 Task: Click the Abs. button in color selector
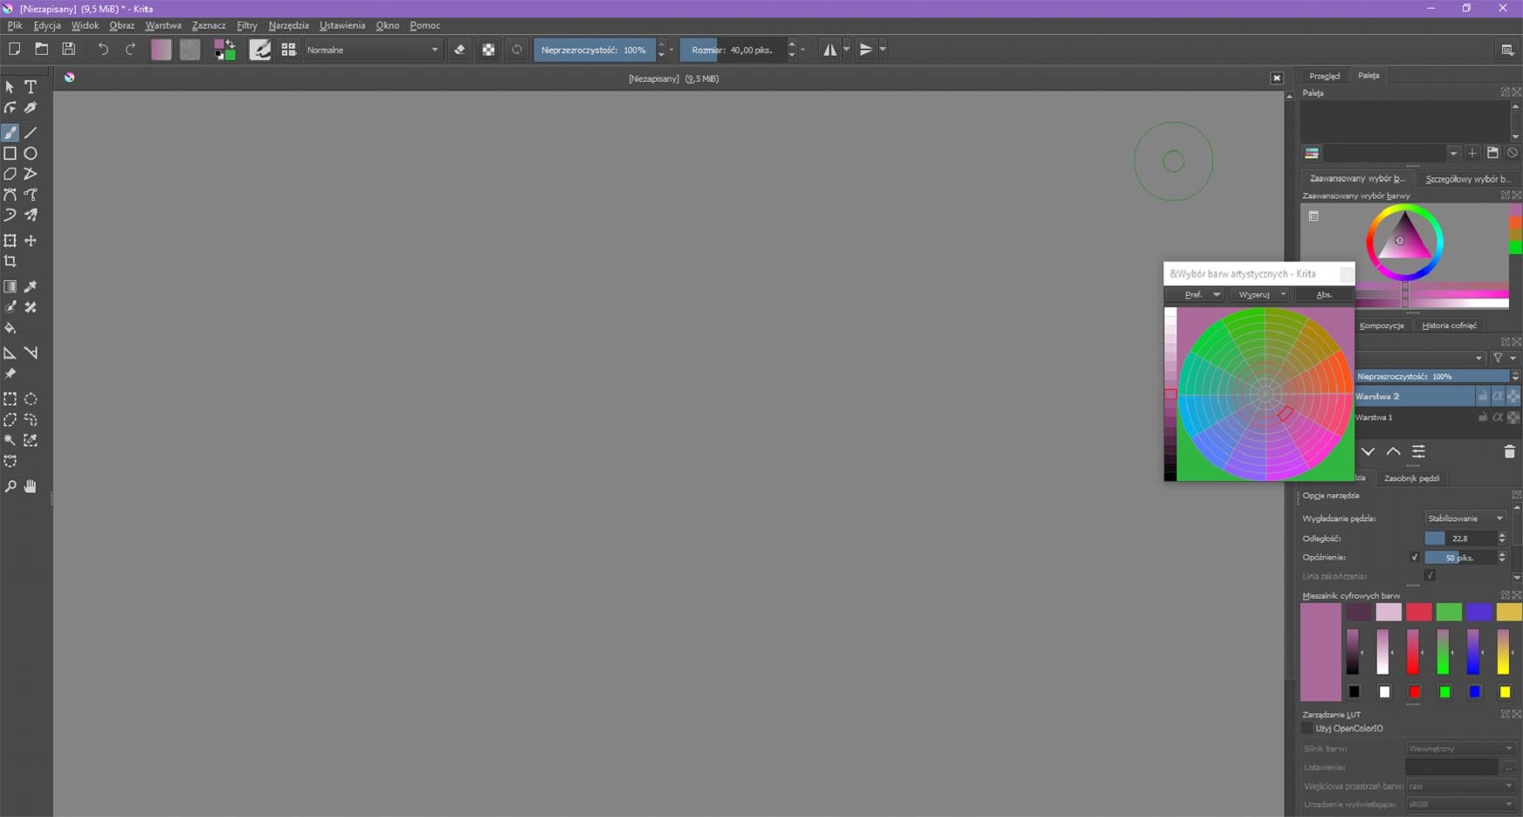[x=1324, y=295]
